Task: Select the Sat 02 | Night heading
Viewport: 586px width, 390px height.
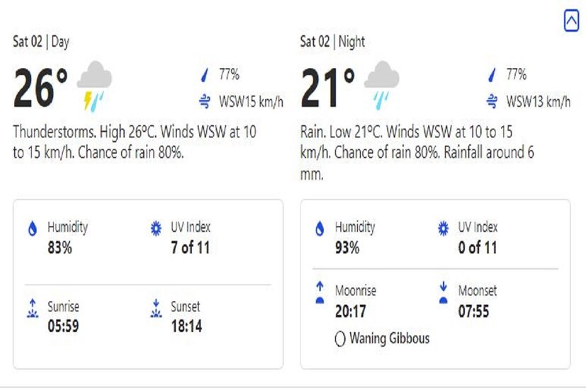Action: (x=332, y=42)
